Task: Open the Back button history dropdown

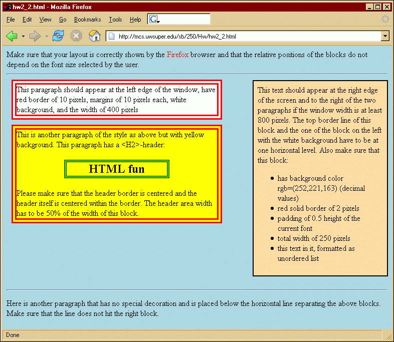Action: (x=23, y=37)
